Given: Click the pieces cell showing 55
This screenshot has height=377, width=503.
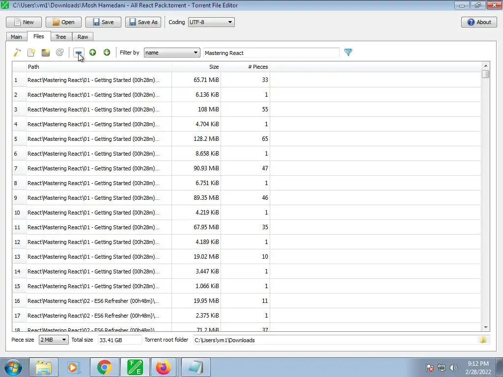Looking at the screenshot, I should coord(246,109).
